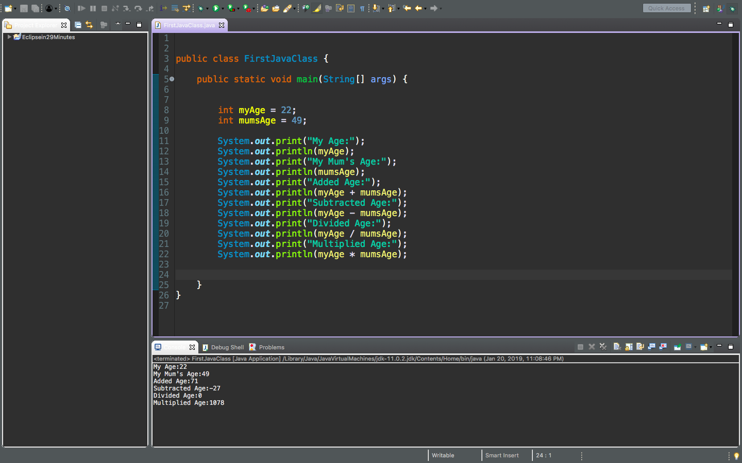
Task: Open the Back history dropdown arrow
Action: pos(425,9)
